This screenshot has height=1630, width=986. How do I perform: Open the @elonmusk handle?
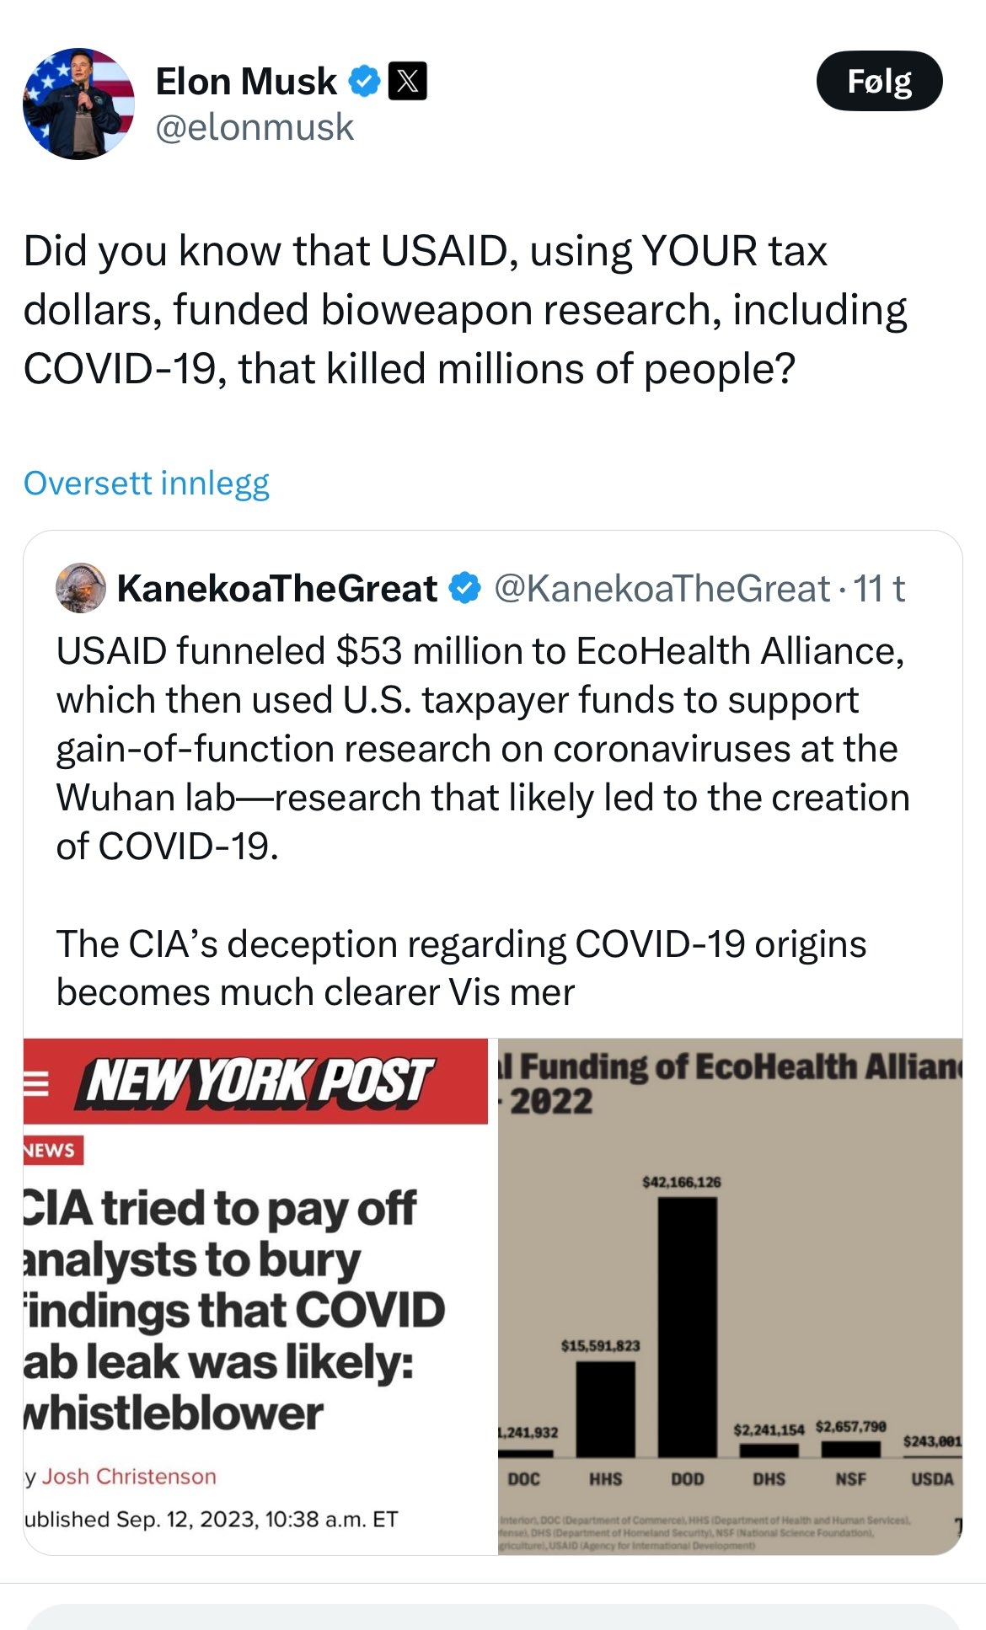point(255,128)
